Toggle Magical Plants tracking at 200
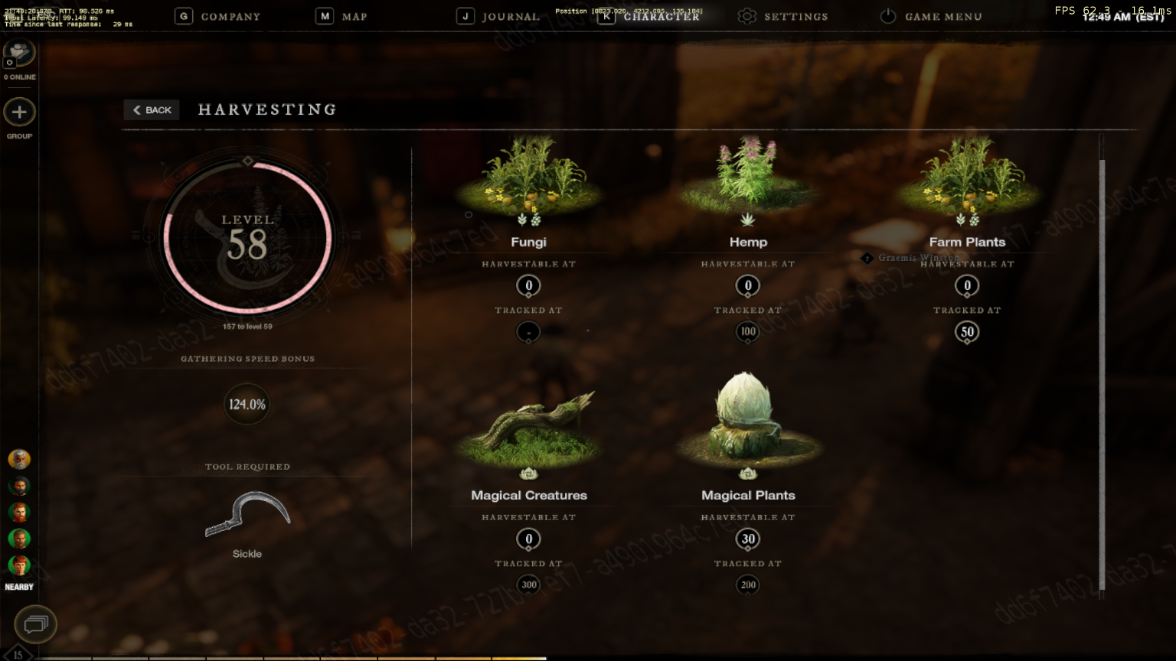 coord(748,585)
